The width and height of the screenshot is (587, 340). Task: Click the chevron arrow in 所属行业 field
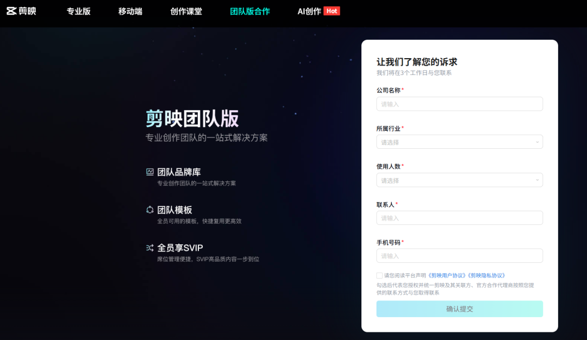click(x=537, y=142)
